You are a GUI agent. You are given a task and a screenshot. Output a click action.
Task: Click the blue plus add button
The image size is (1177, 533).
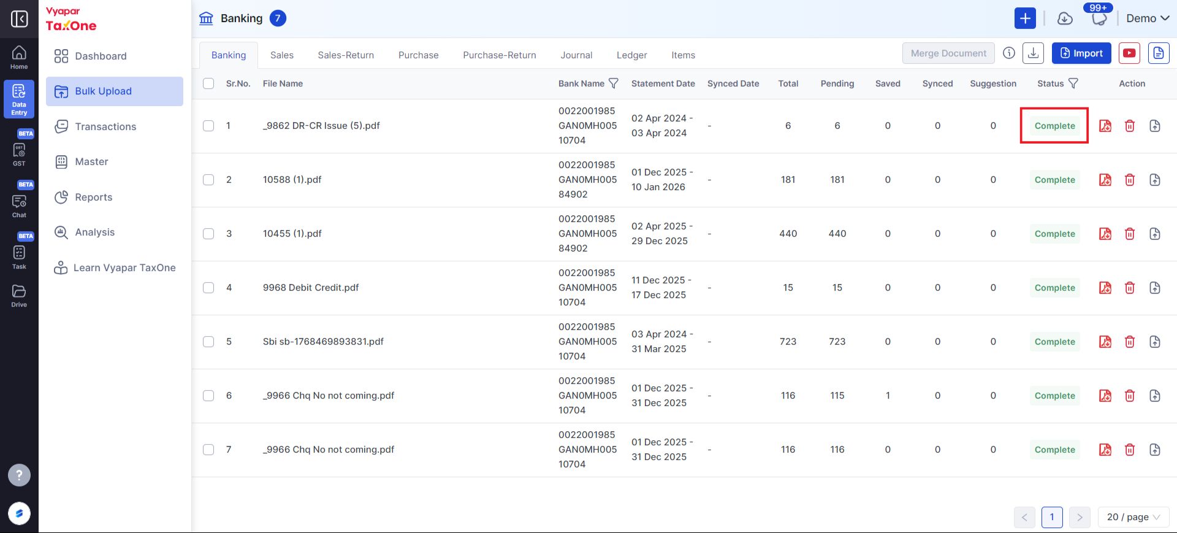click(x=1025, y=18)
